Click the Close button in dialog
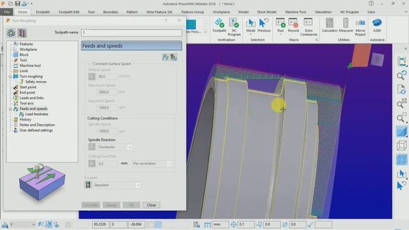 [x=151, y=205]
